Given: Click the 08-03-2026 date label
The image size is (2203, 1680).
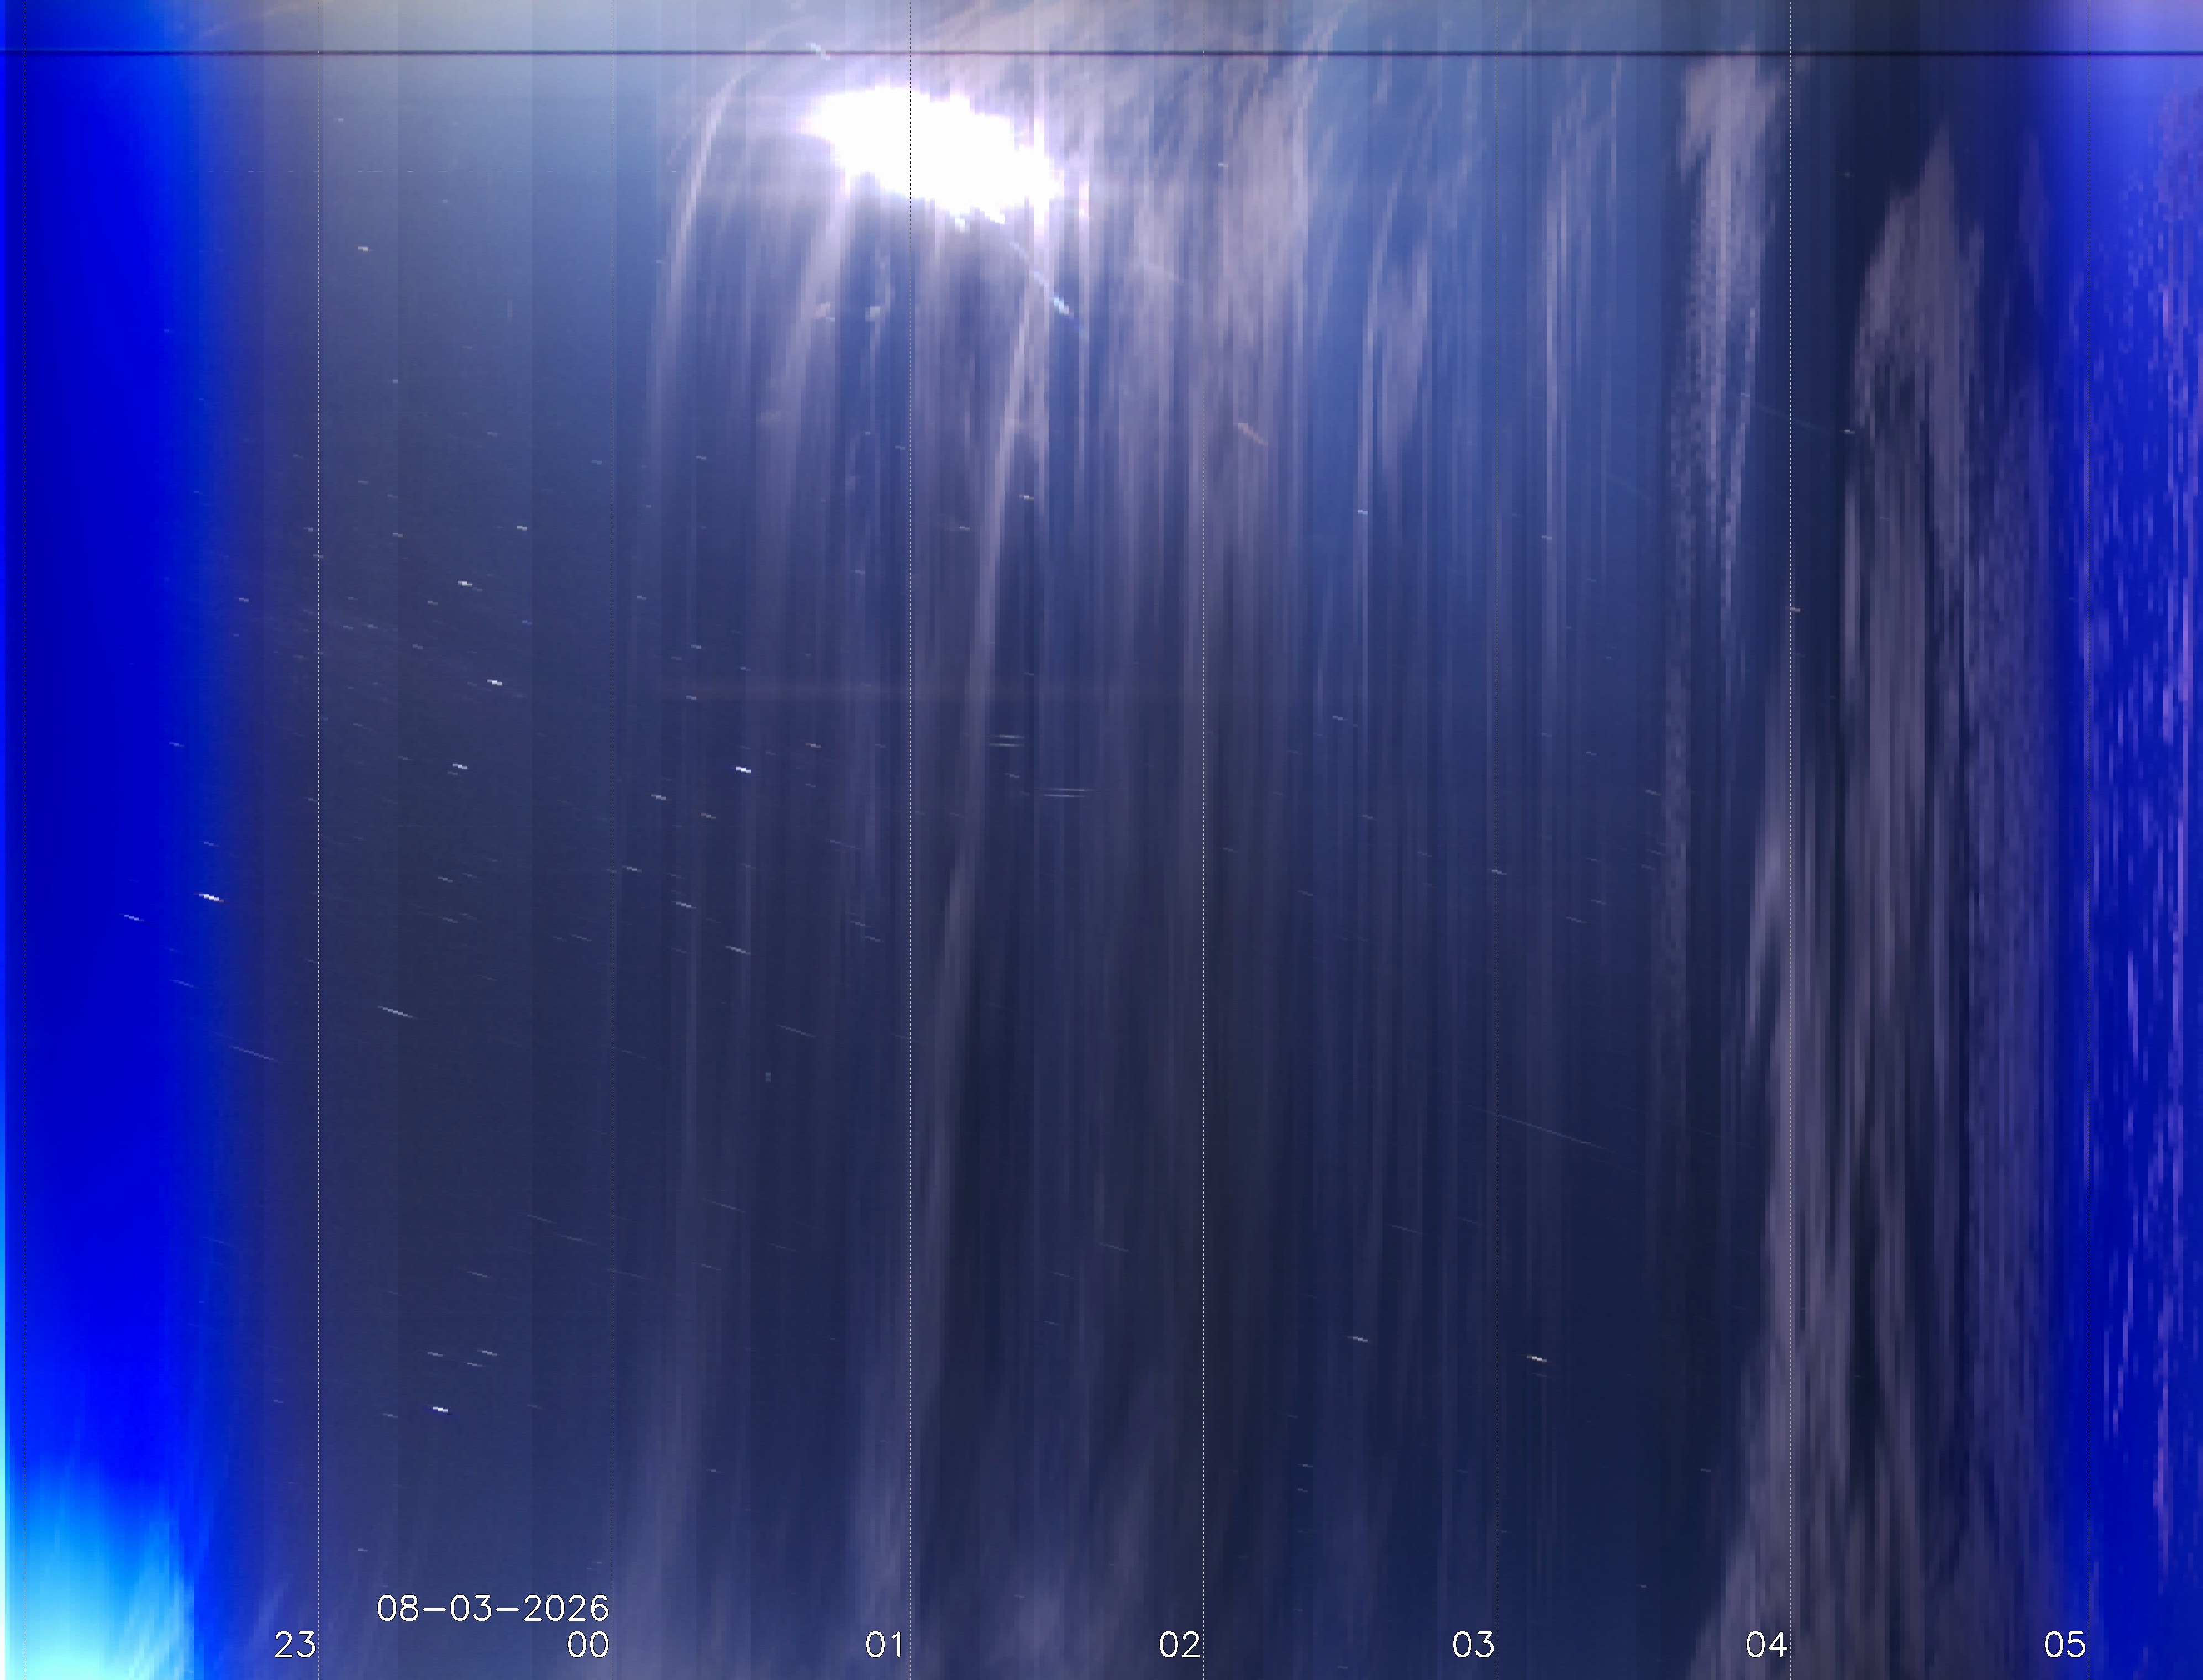Looking at the screenshot, I should pos(493,1608).
